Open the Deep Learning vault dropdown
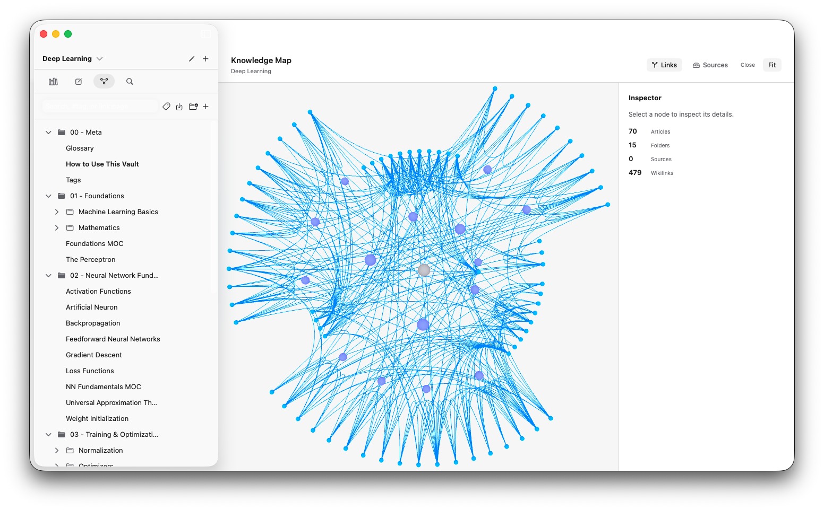Screen dimensions: 824x510 coord(73,59)
